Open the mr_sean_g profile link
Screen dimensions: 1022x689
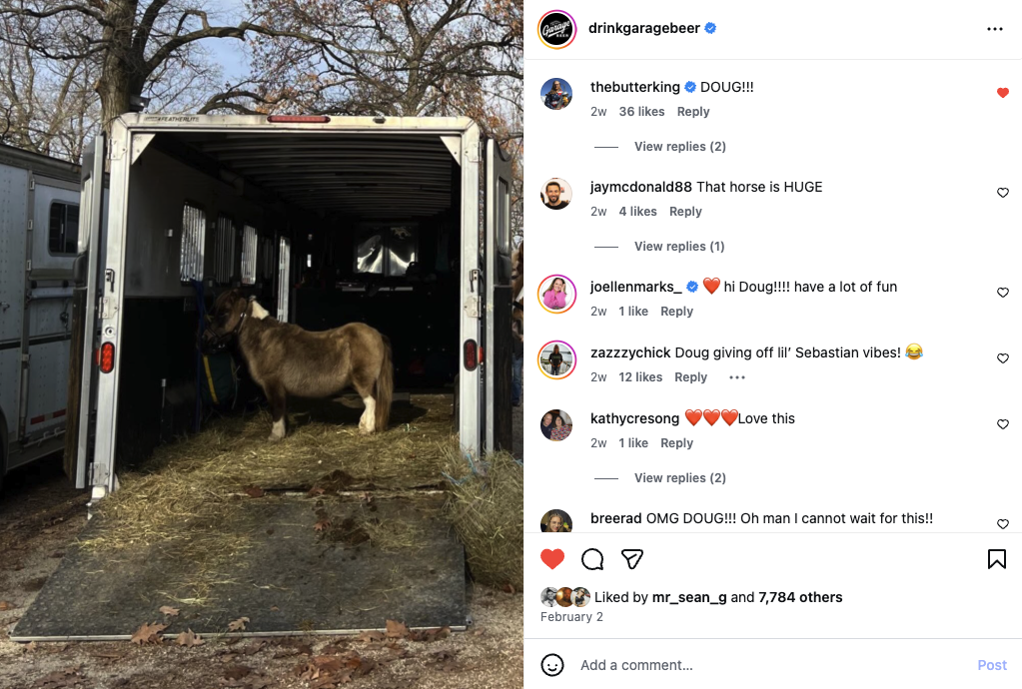pos(688,597)
